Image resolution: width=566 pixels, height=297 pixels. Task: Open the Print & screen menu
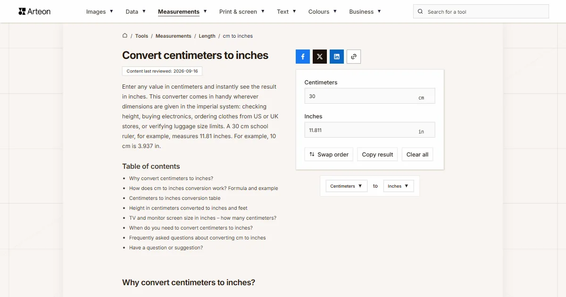(x=242, y=12)
